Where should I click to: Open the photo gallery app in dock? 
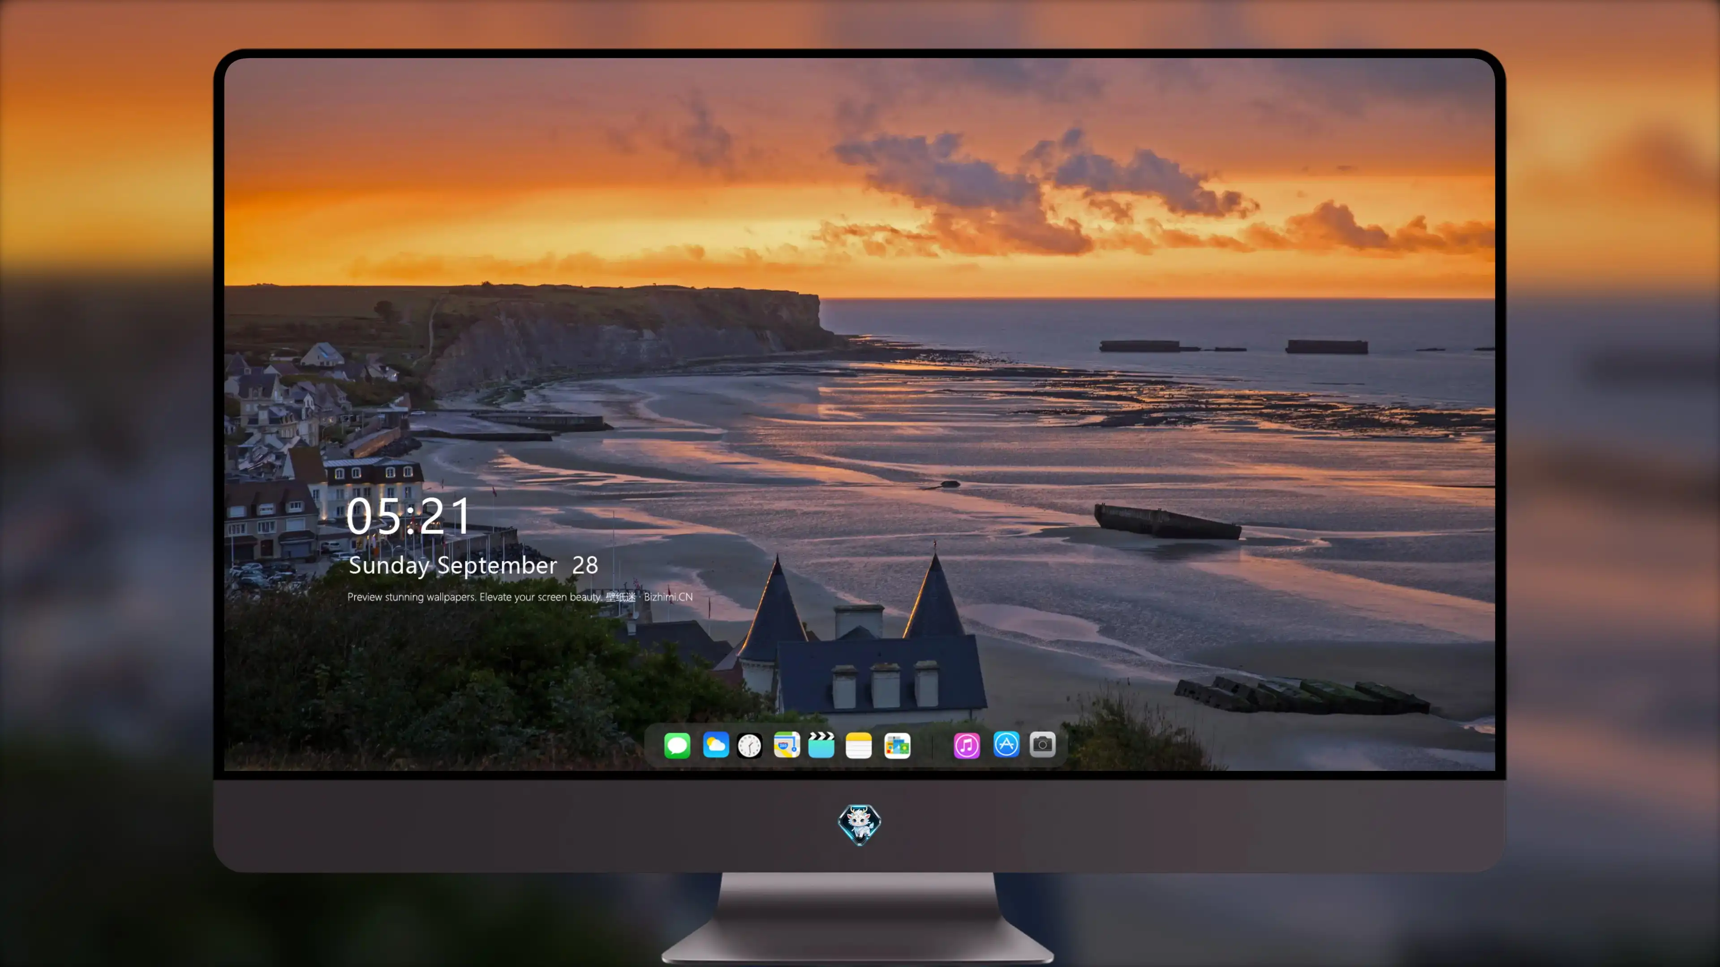click(897, 745)
